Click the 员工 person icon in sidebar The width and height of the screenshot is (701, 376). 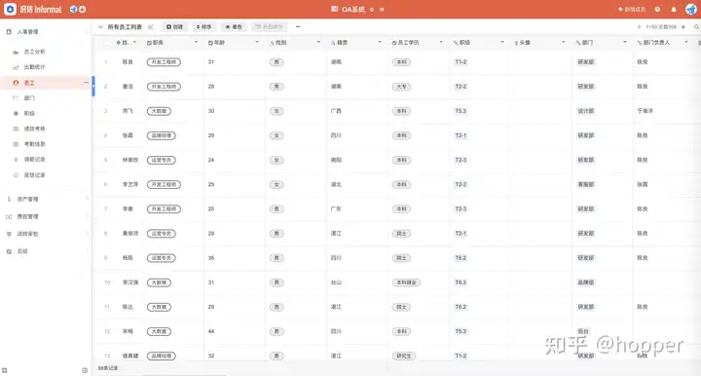(16, 83)
